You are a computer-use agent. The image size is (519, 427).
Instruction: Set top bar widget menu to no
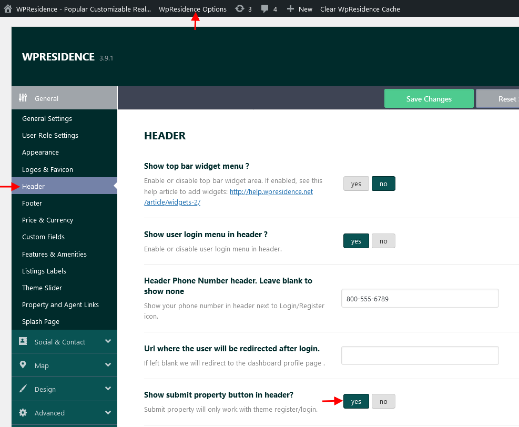click(383, 184)
